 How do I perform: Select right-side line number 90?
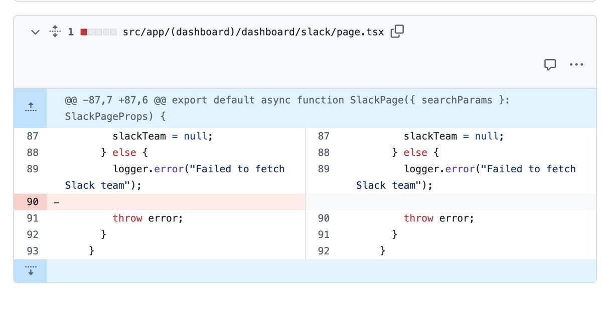(x=324, y=218)
